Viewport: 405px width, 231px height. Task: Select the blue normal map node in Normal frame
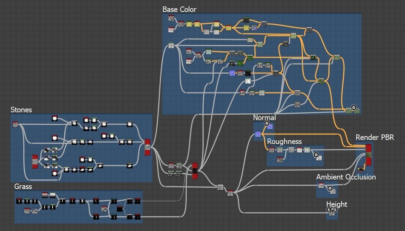pos(258,134)
